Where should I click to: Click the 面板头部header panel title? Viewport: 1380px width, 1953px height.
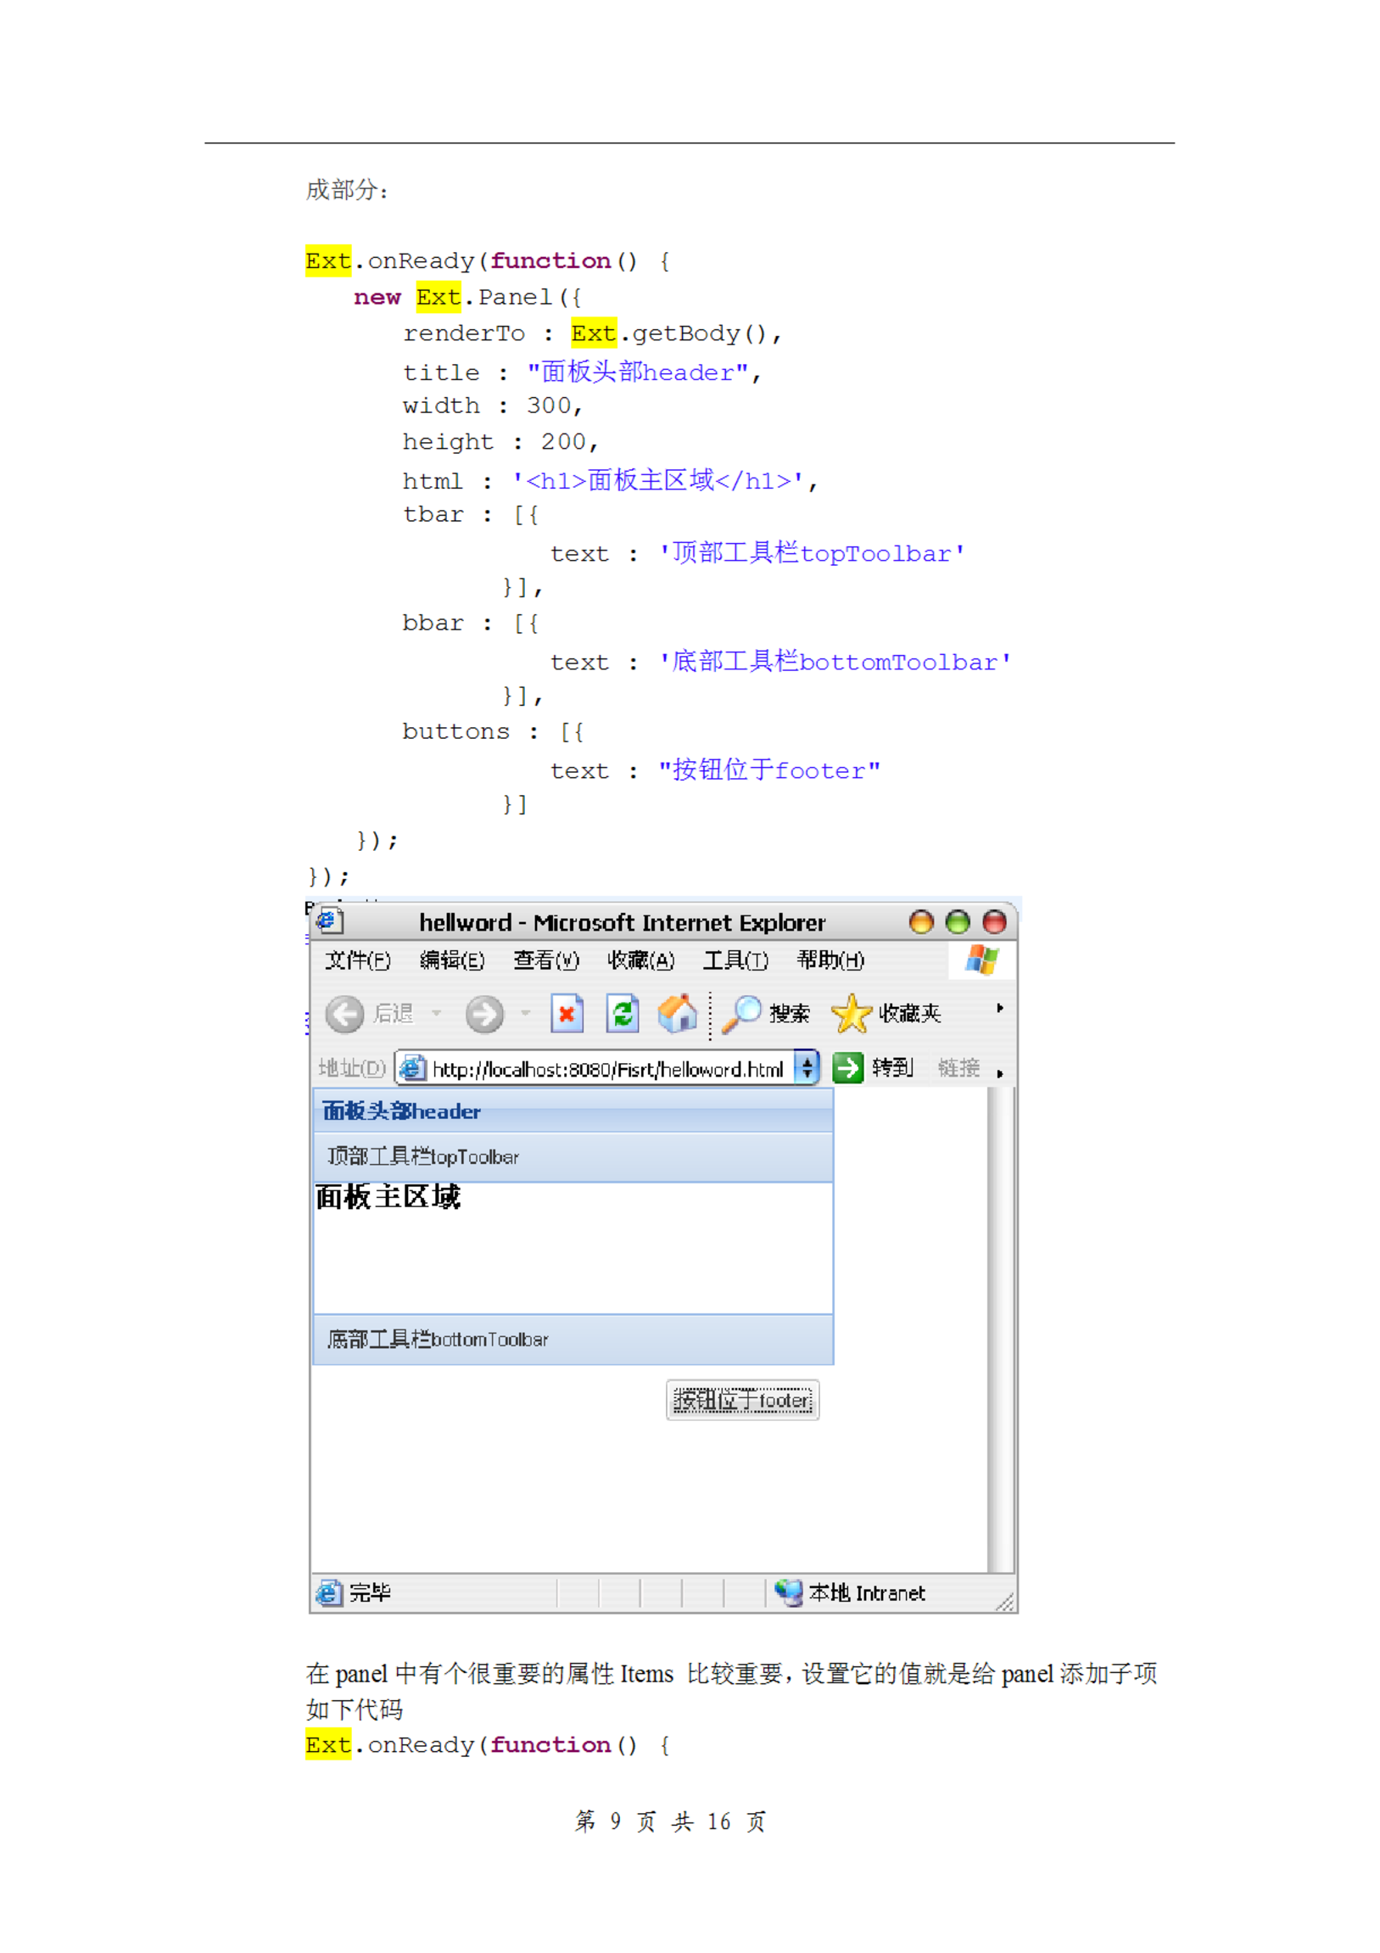coord(401,1111)
